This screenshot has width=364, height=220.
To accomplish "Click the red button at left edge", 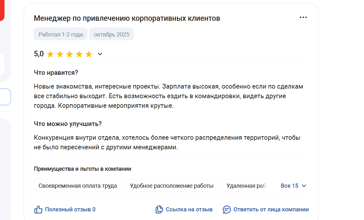I will coord(2,10).
